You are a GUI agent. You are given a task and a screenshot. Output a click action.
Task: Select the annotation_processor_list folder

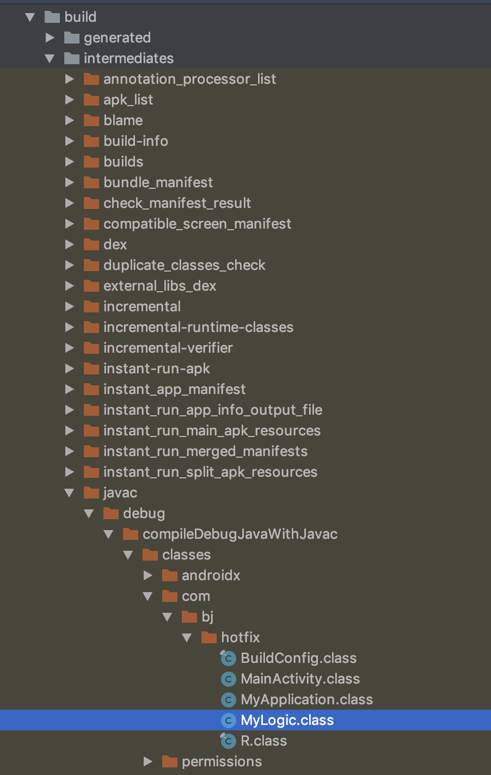coord(189,79)
